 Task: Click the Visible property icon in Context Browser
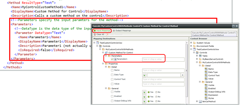[206, 85]
